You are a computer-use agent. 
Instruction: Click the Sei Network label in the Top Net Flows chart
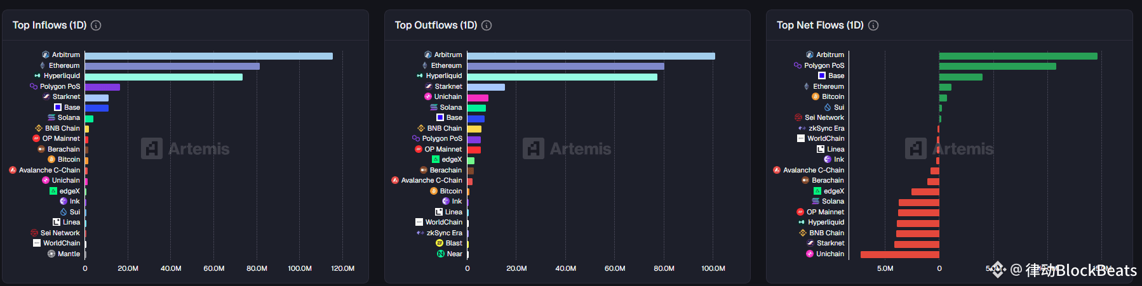pyautogui.click(x=824, y=118)
